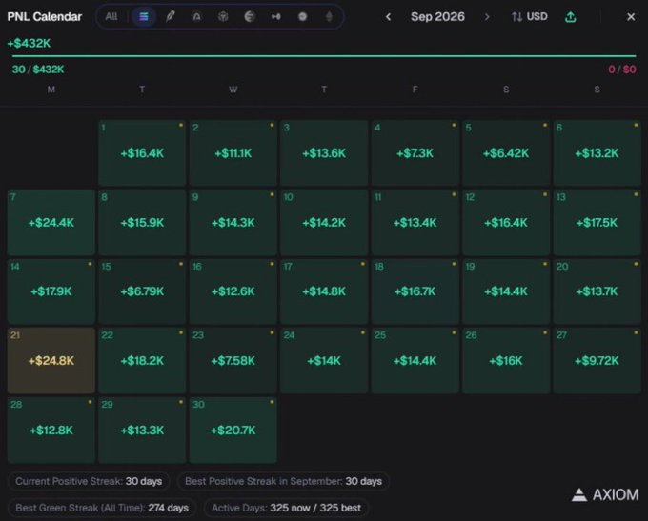Select the Solana chain filter icon
The height and width of the screenshot is (521, 648).
click(x=143, y=16)
